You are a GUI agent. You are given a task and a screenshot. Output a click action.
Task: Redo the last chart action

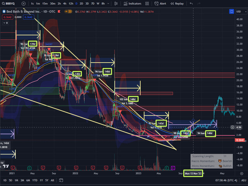tap(199, 3)
